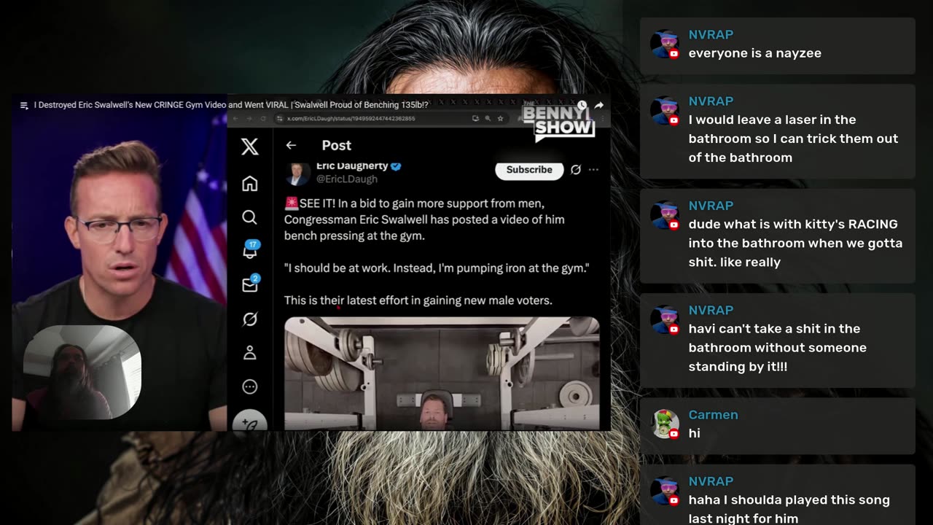933x525 pixels.
Task: Click the Share arrow icon on video
Action: [x=599, y=106]
